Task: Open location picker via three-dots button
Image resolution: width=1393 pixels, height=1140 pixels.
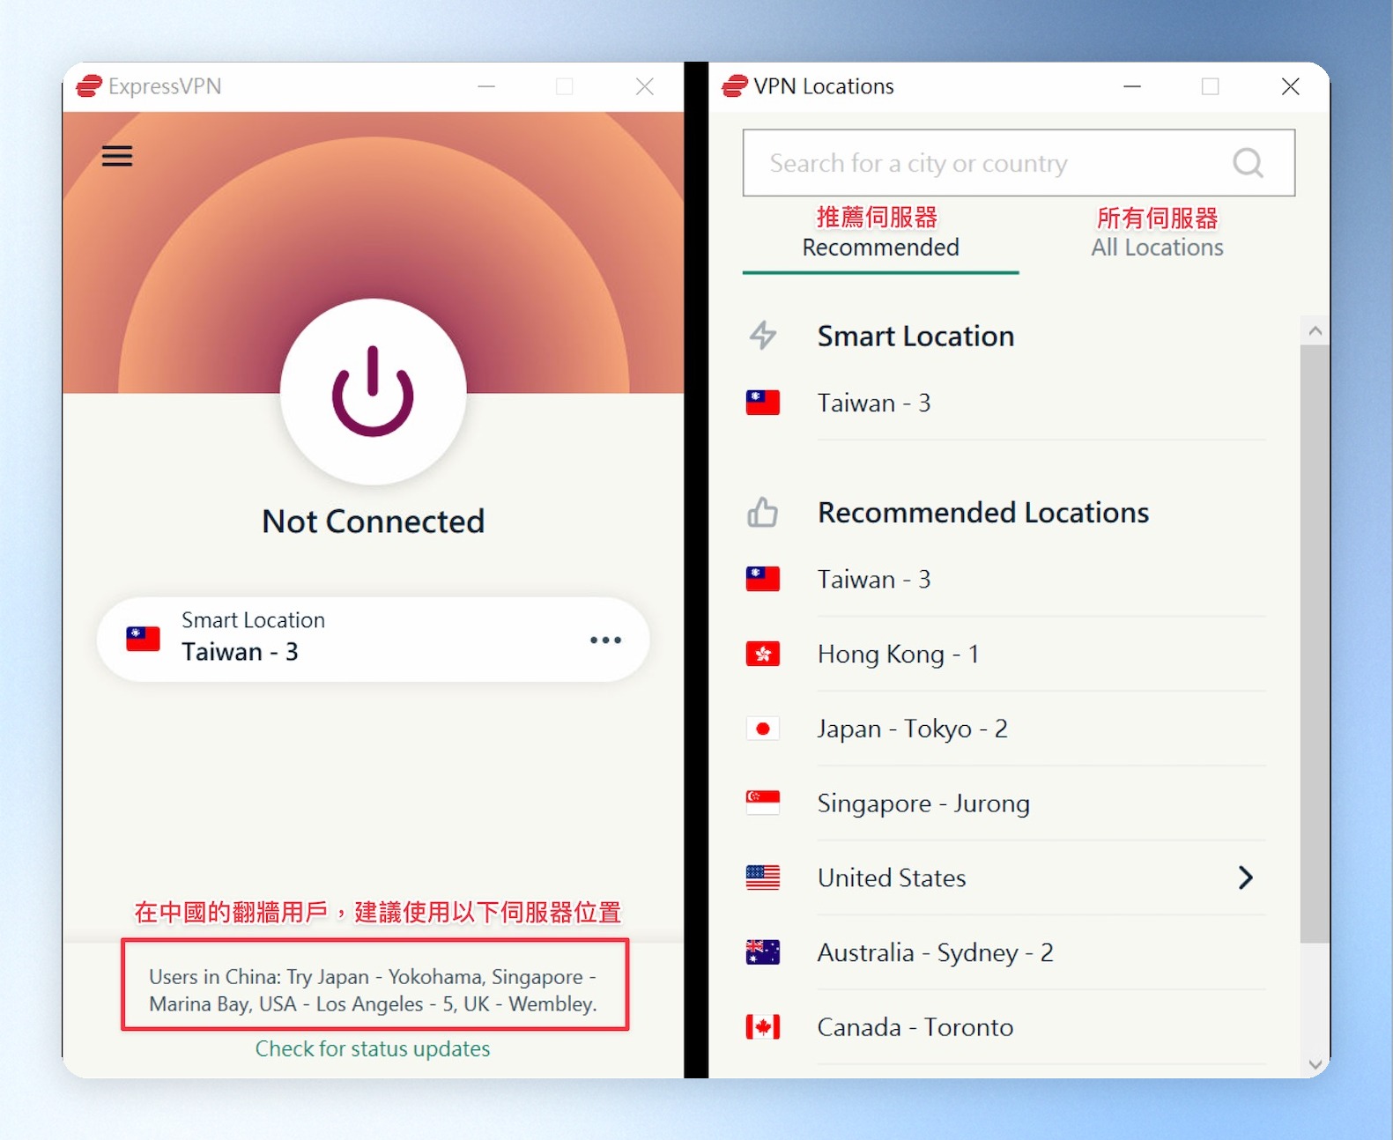Action: tap(605, 640)
